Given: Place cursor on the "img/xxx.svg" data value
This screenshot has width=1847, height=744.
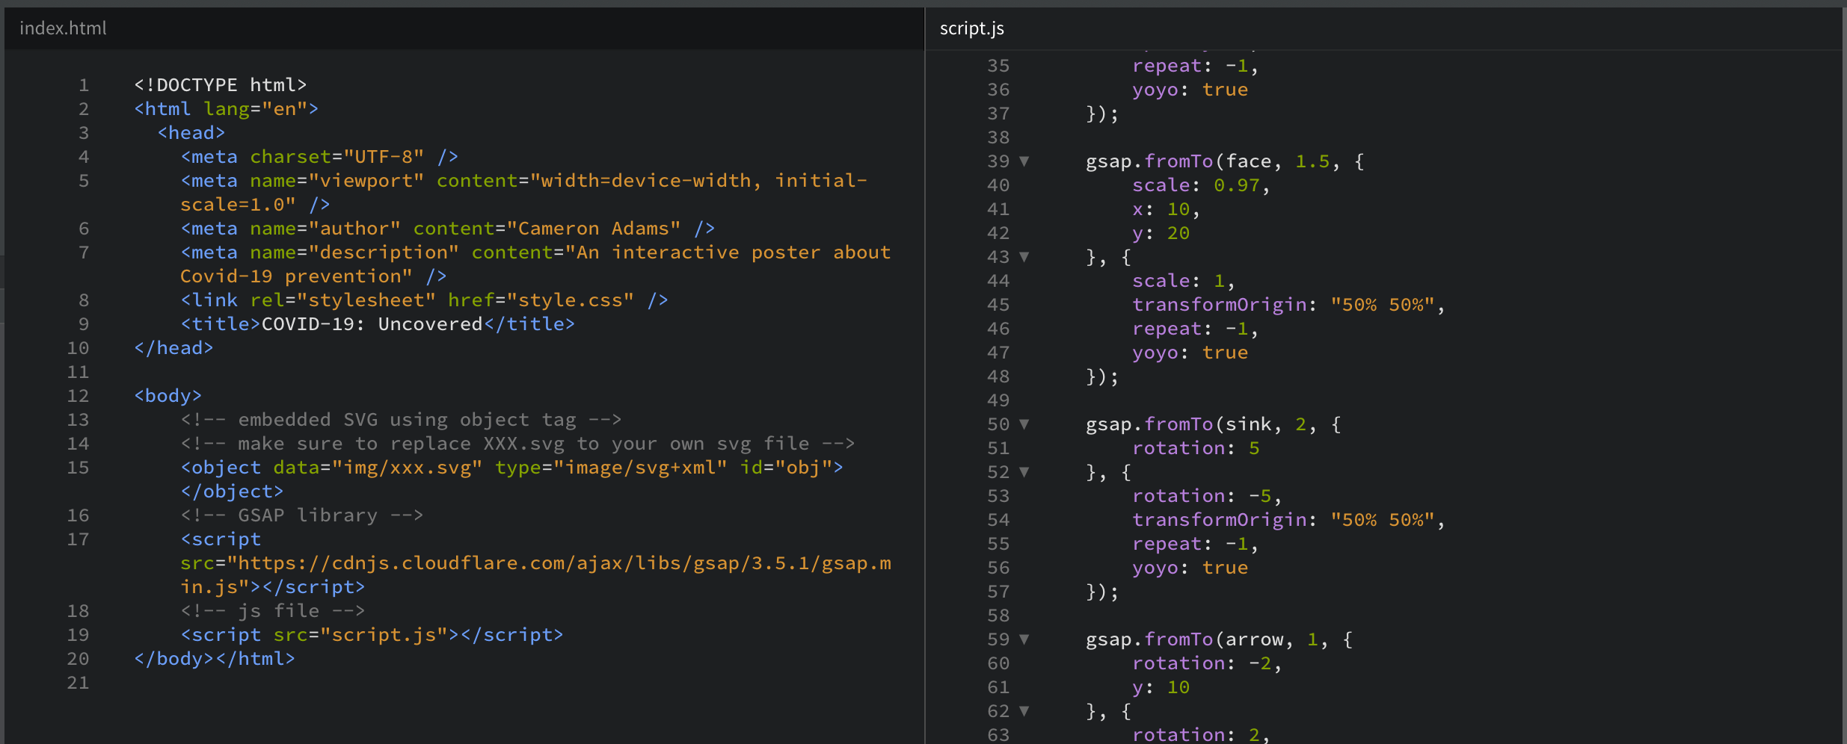Looking at the screenshot, I should pyautogui.click(x=407, y=468).
